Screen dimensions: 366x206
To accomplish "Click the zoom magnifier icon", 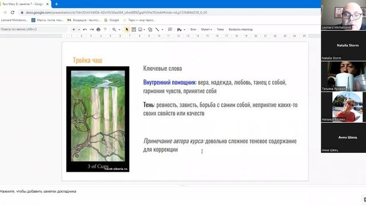I will (x=114, y=29).
